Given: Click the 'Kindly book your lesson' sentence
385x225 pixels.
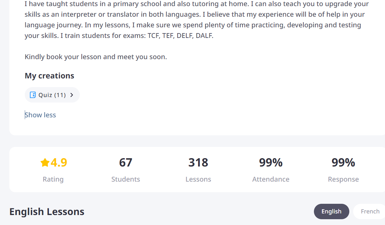Looking at the screenshot, I should click(96, 57).
